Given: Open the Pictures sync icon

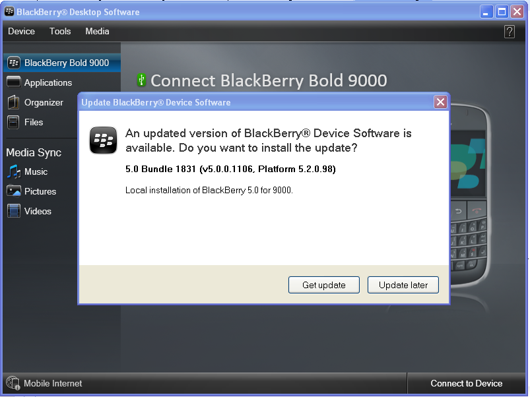Looking at the screenshot, I should pos(13,191).
